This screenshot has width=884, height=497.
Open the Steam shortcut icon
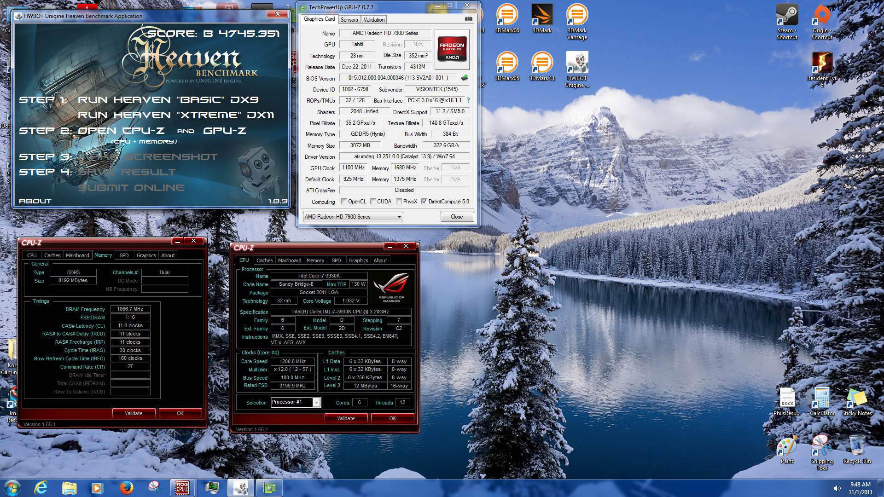tap(787, 22)
